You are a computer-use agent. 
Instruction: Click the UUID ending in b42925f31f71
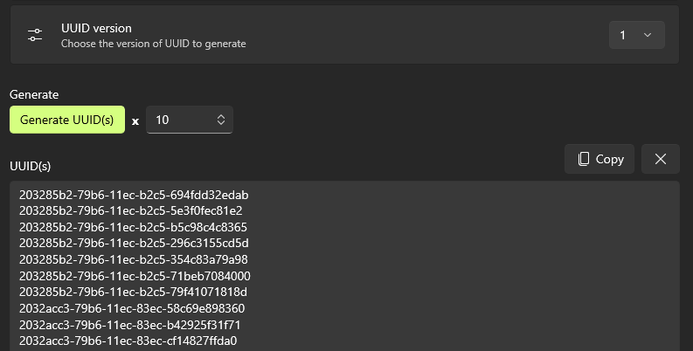pyautogui.click(x=130, y=325)
